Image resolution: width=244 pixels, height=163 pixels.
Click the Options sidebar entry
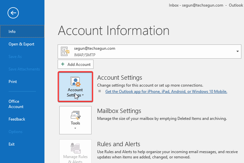[x=15, y=132]
